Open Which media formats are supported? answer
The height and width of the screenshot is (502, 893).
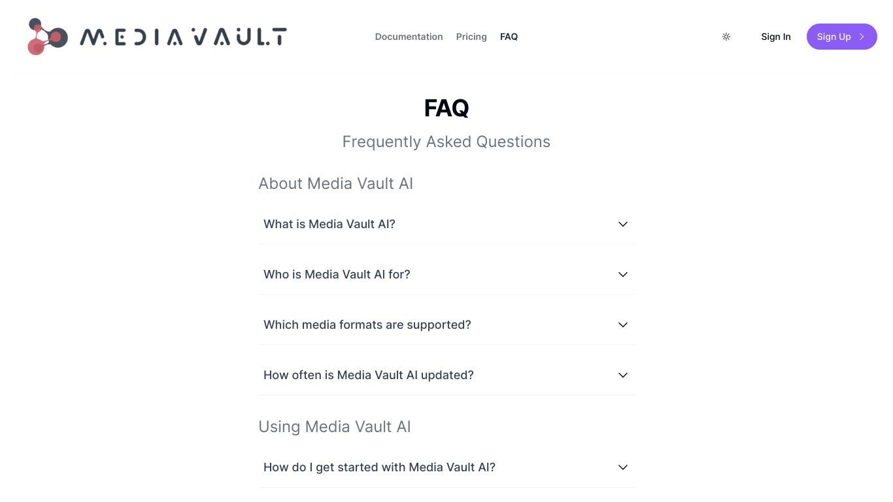click(x=446, y=325)
